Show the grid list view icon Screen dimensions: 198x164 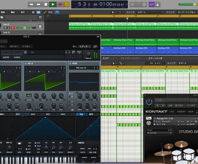33,13
